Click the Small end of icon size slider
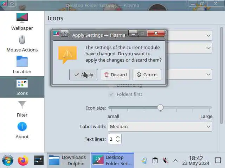 pos(113,116)
